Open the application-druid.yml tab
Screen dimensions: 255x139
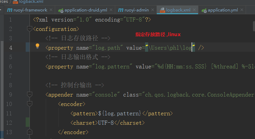[x=86, y=10]
